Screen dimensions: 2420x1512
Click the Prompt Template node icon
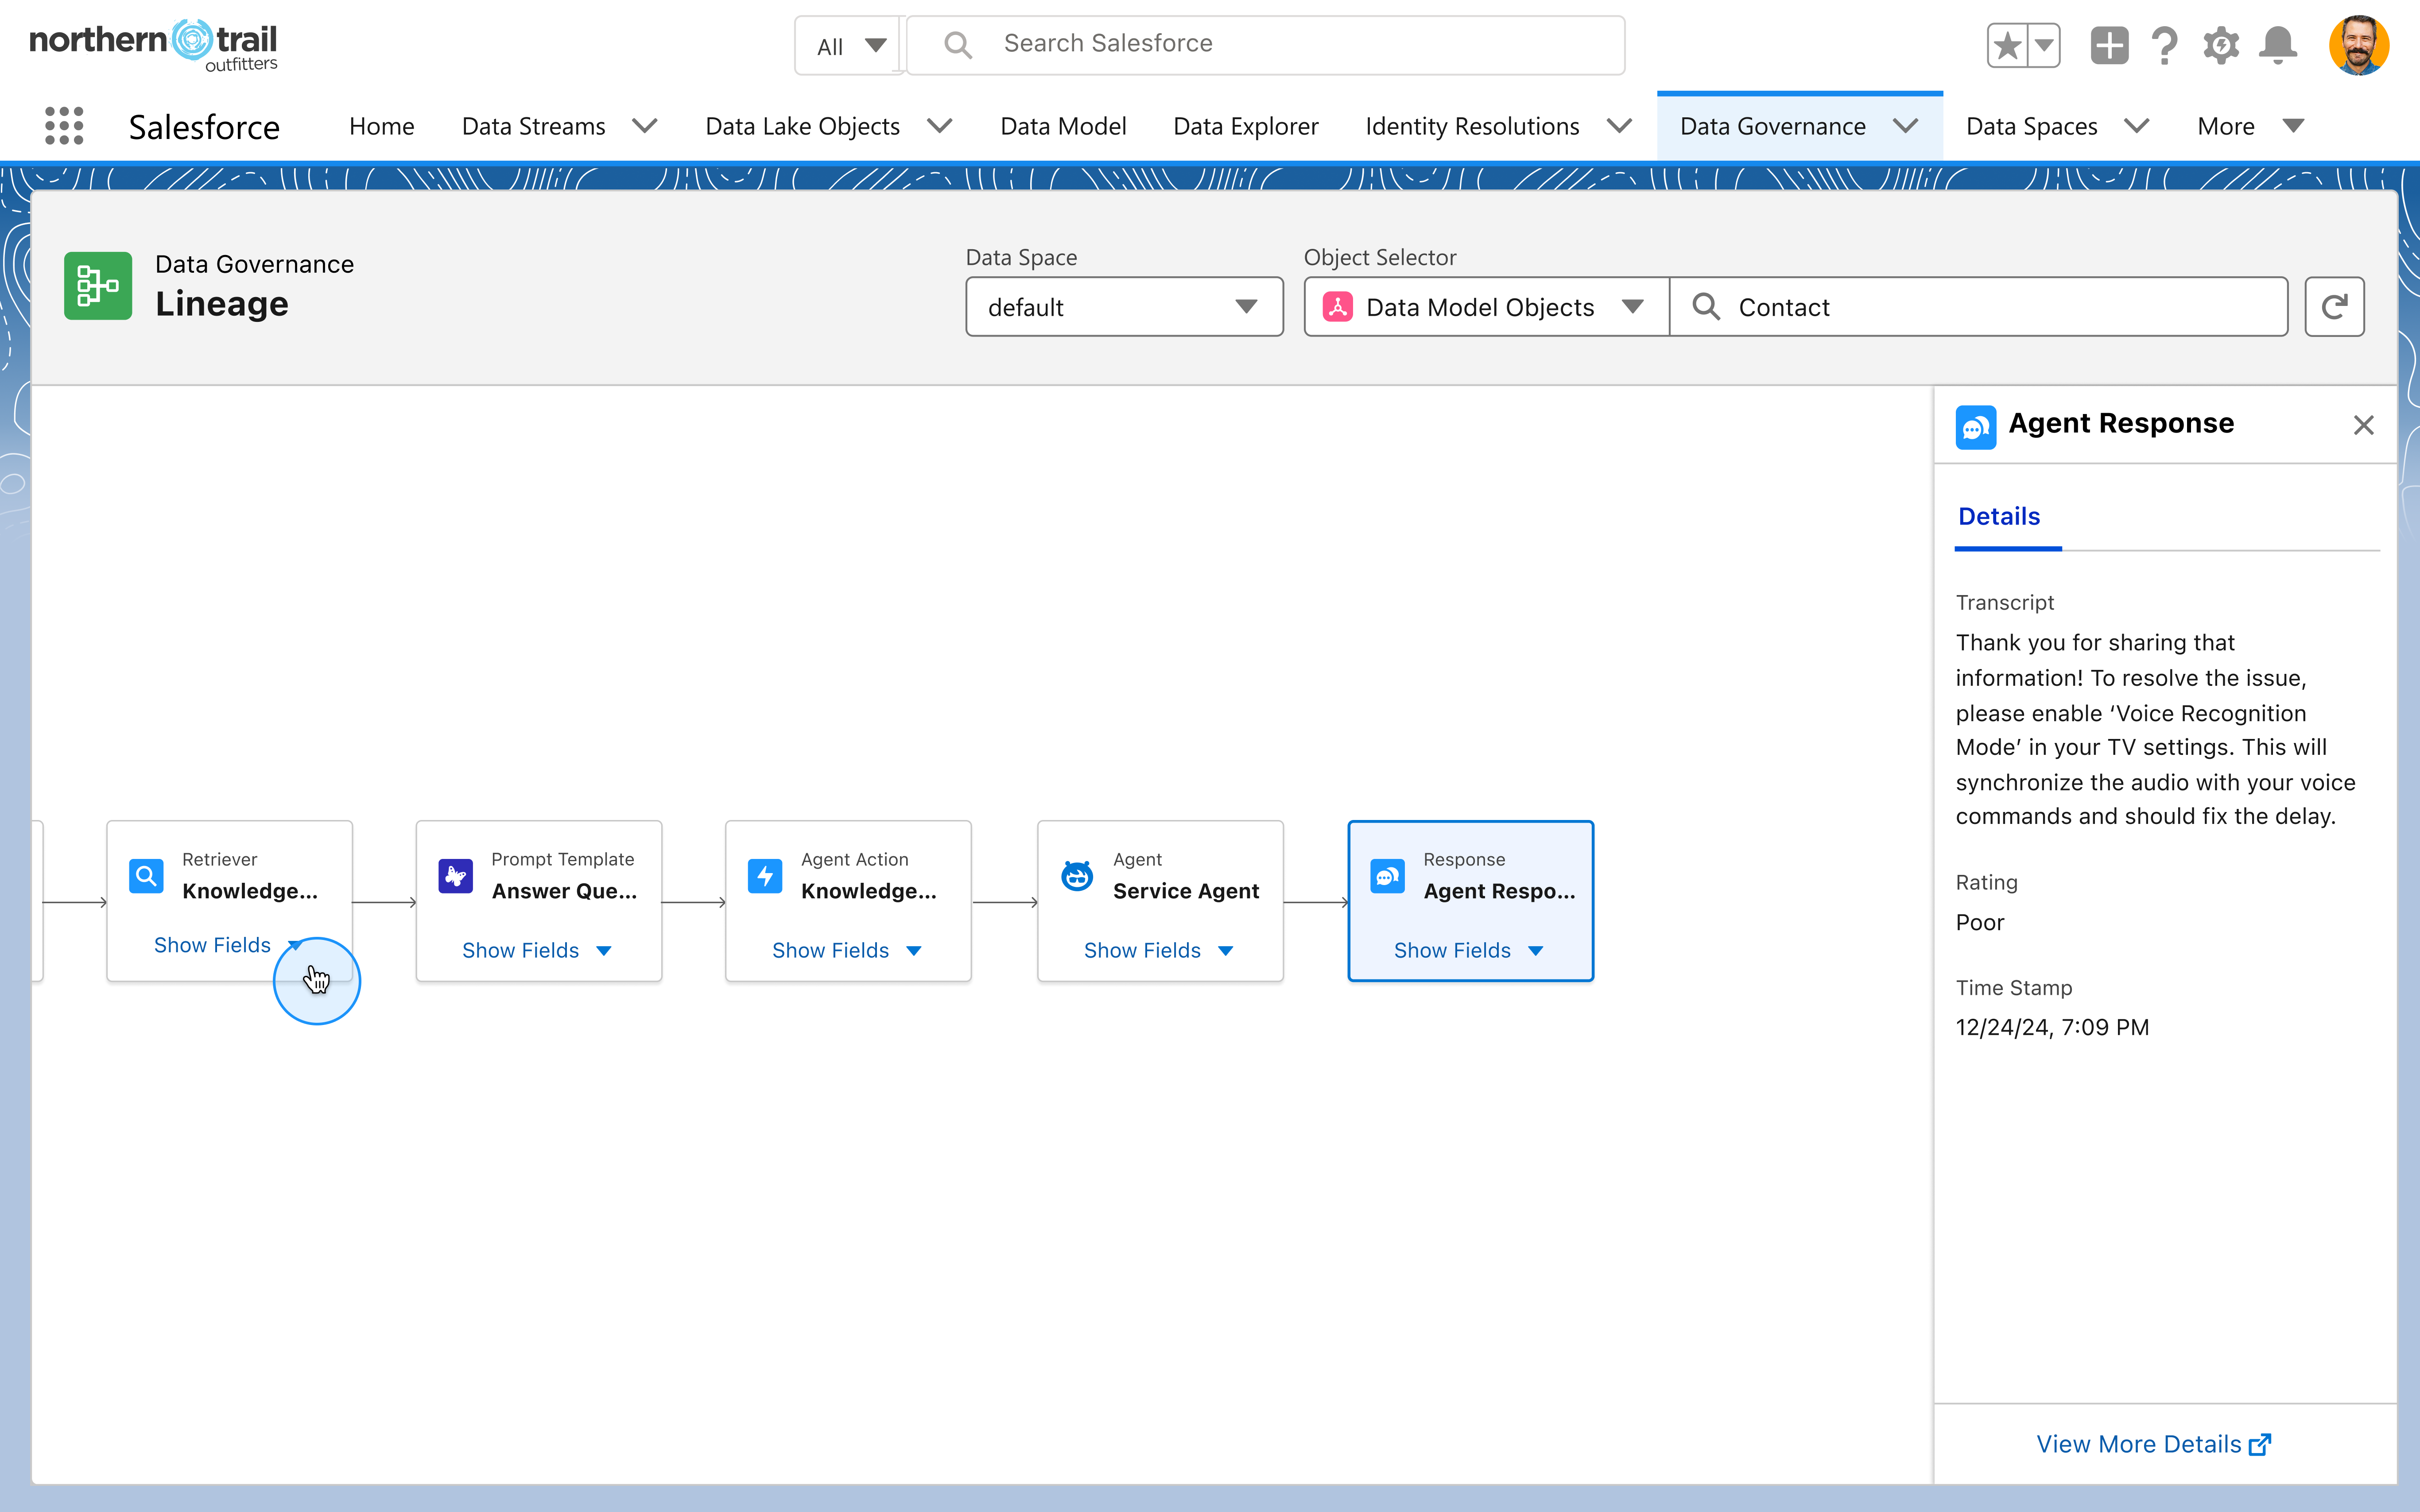click(456, 876)
